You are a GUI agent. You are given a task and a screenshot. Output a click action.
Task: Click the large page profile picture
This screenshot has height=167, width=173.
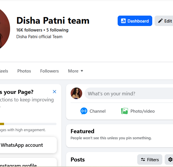[4, 29]
